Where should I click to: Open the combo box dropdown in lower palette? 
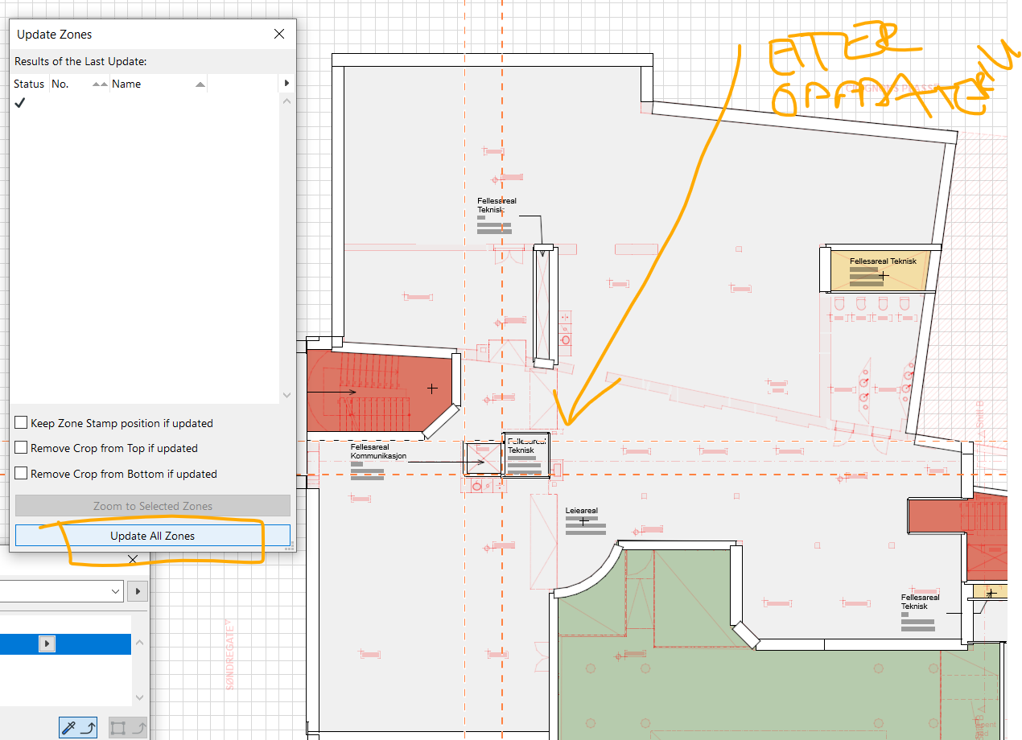[x=115, y=591]
